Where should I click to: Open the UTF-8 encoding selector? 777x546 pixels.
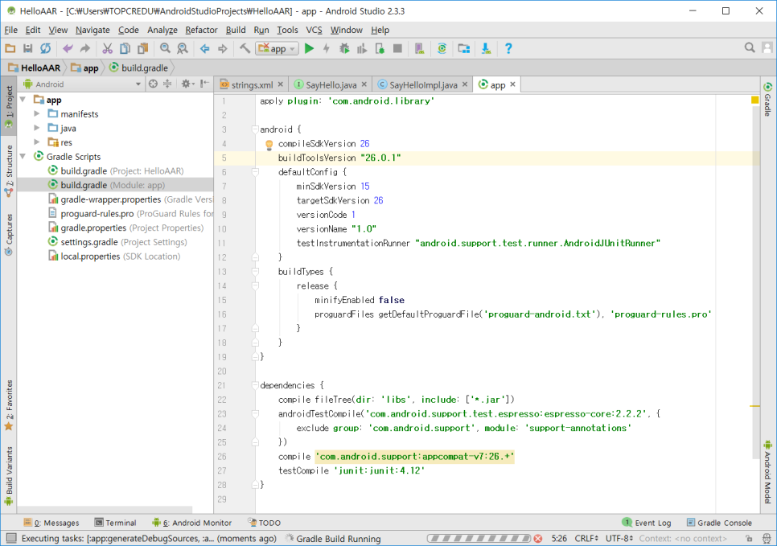[x=619, y=538]
